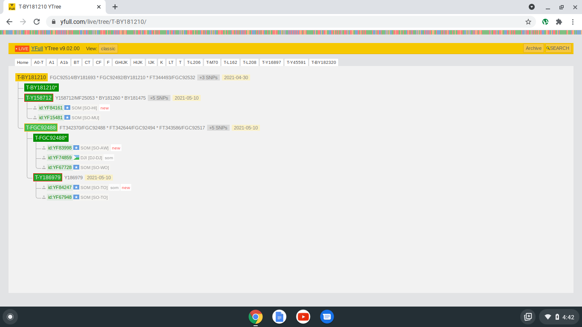Open the Chrome extensions puzzle icon
This screenshot has height=327, width=582.
point(559,22)
